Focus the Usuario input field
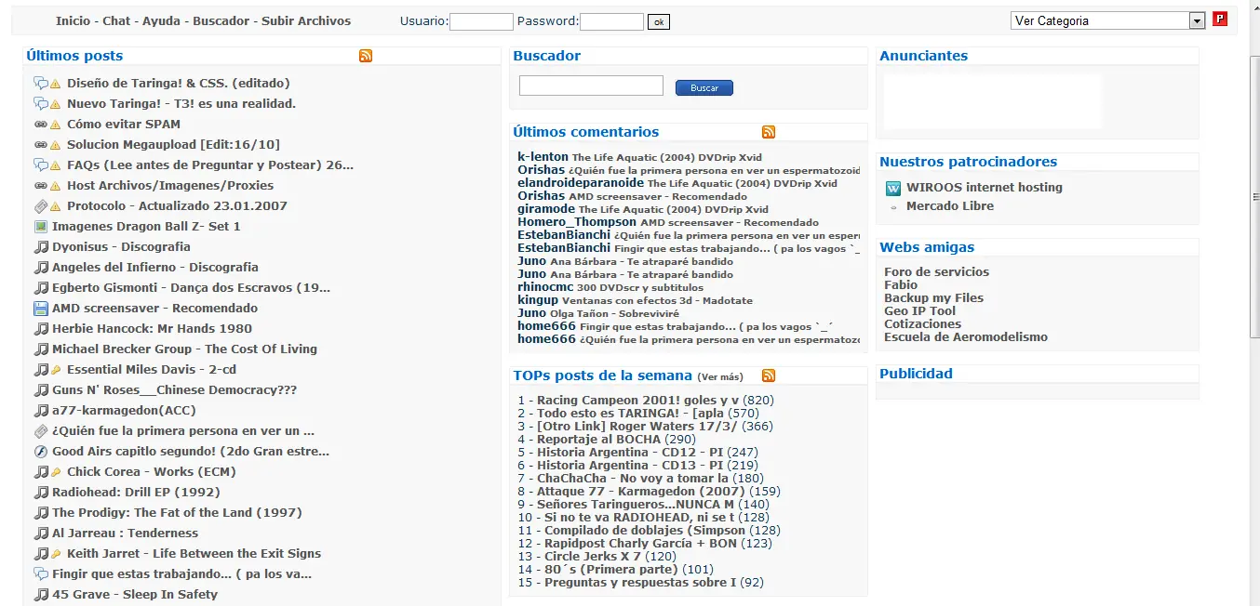Viewport: 1260px width, 606px height. (481, 21)
